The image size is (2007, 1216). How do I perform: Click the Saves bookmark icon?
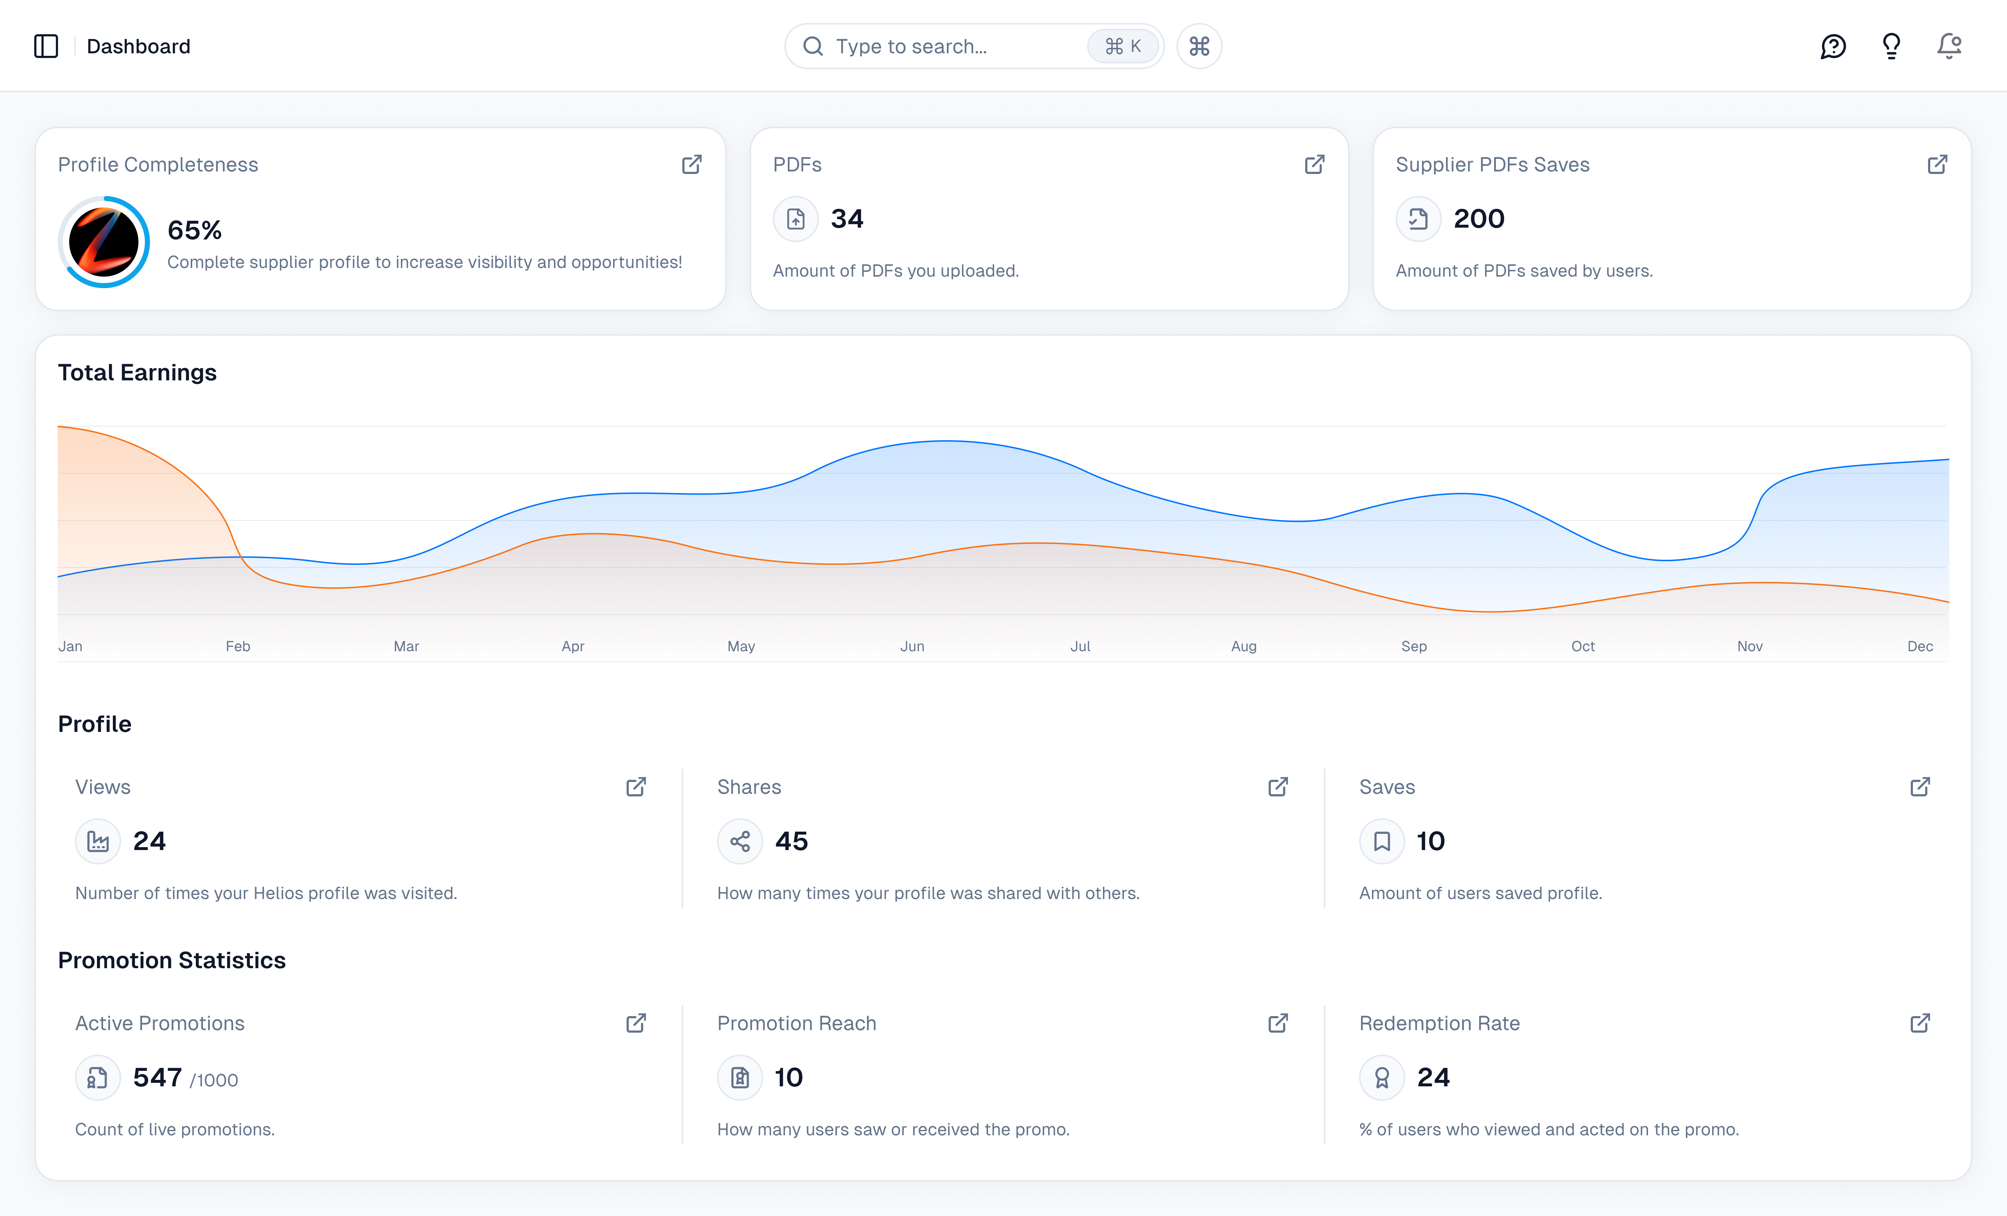[1382, 842]
